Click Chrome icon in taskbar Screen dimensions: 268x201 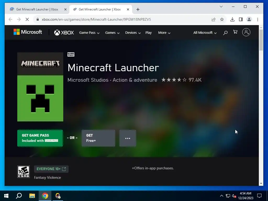point(45,196)
